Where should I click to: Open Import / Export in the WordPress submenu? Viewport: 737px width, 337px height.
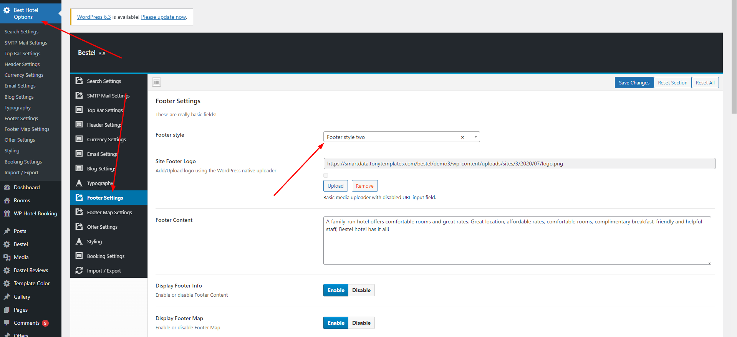click(22, 173)
